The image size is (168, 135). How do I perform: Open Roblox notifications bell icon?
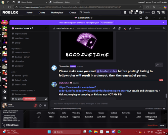[125, 12]
